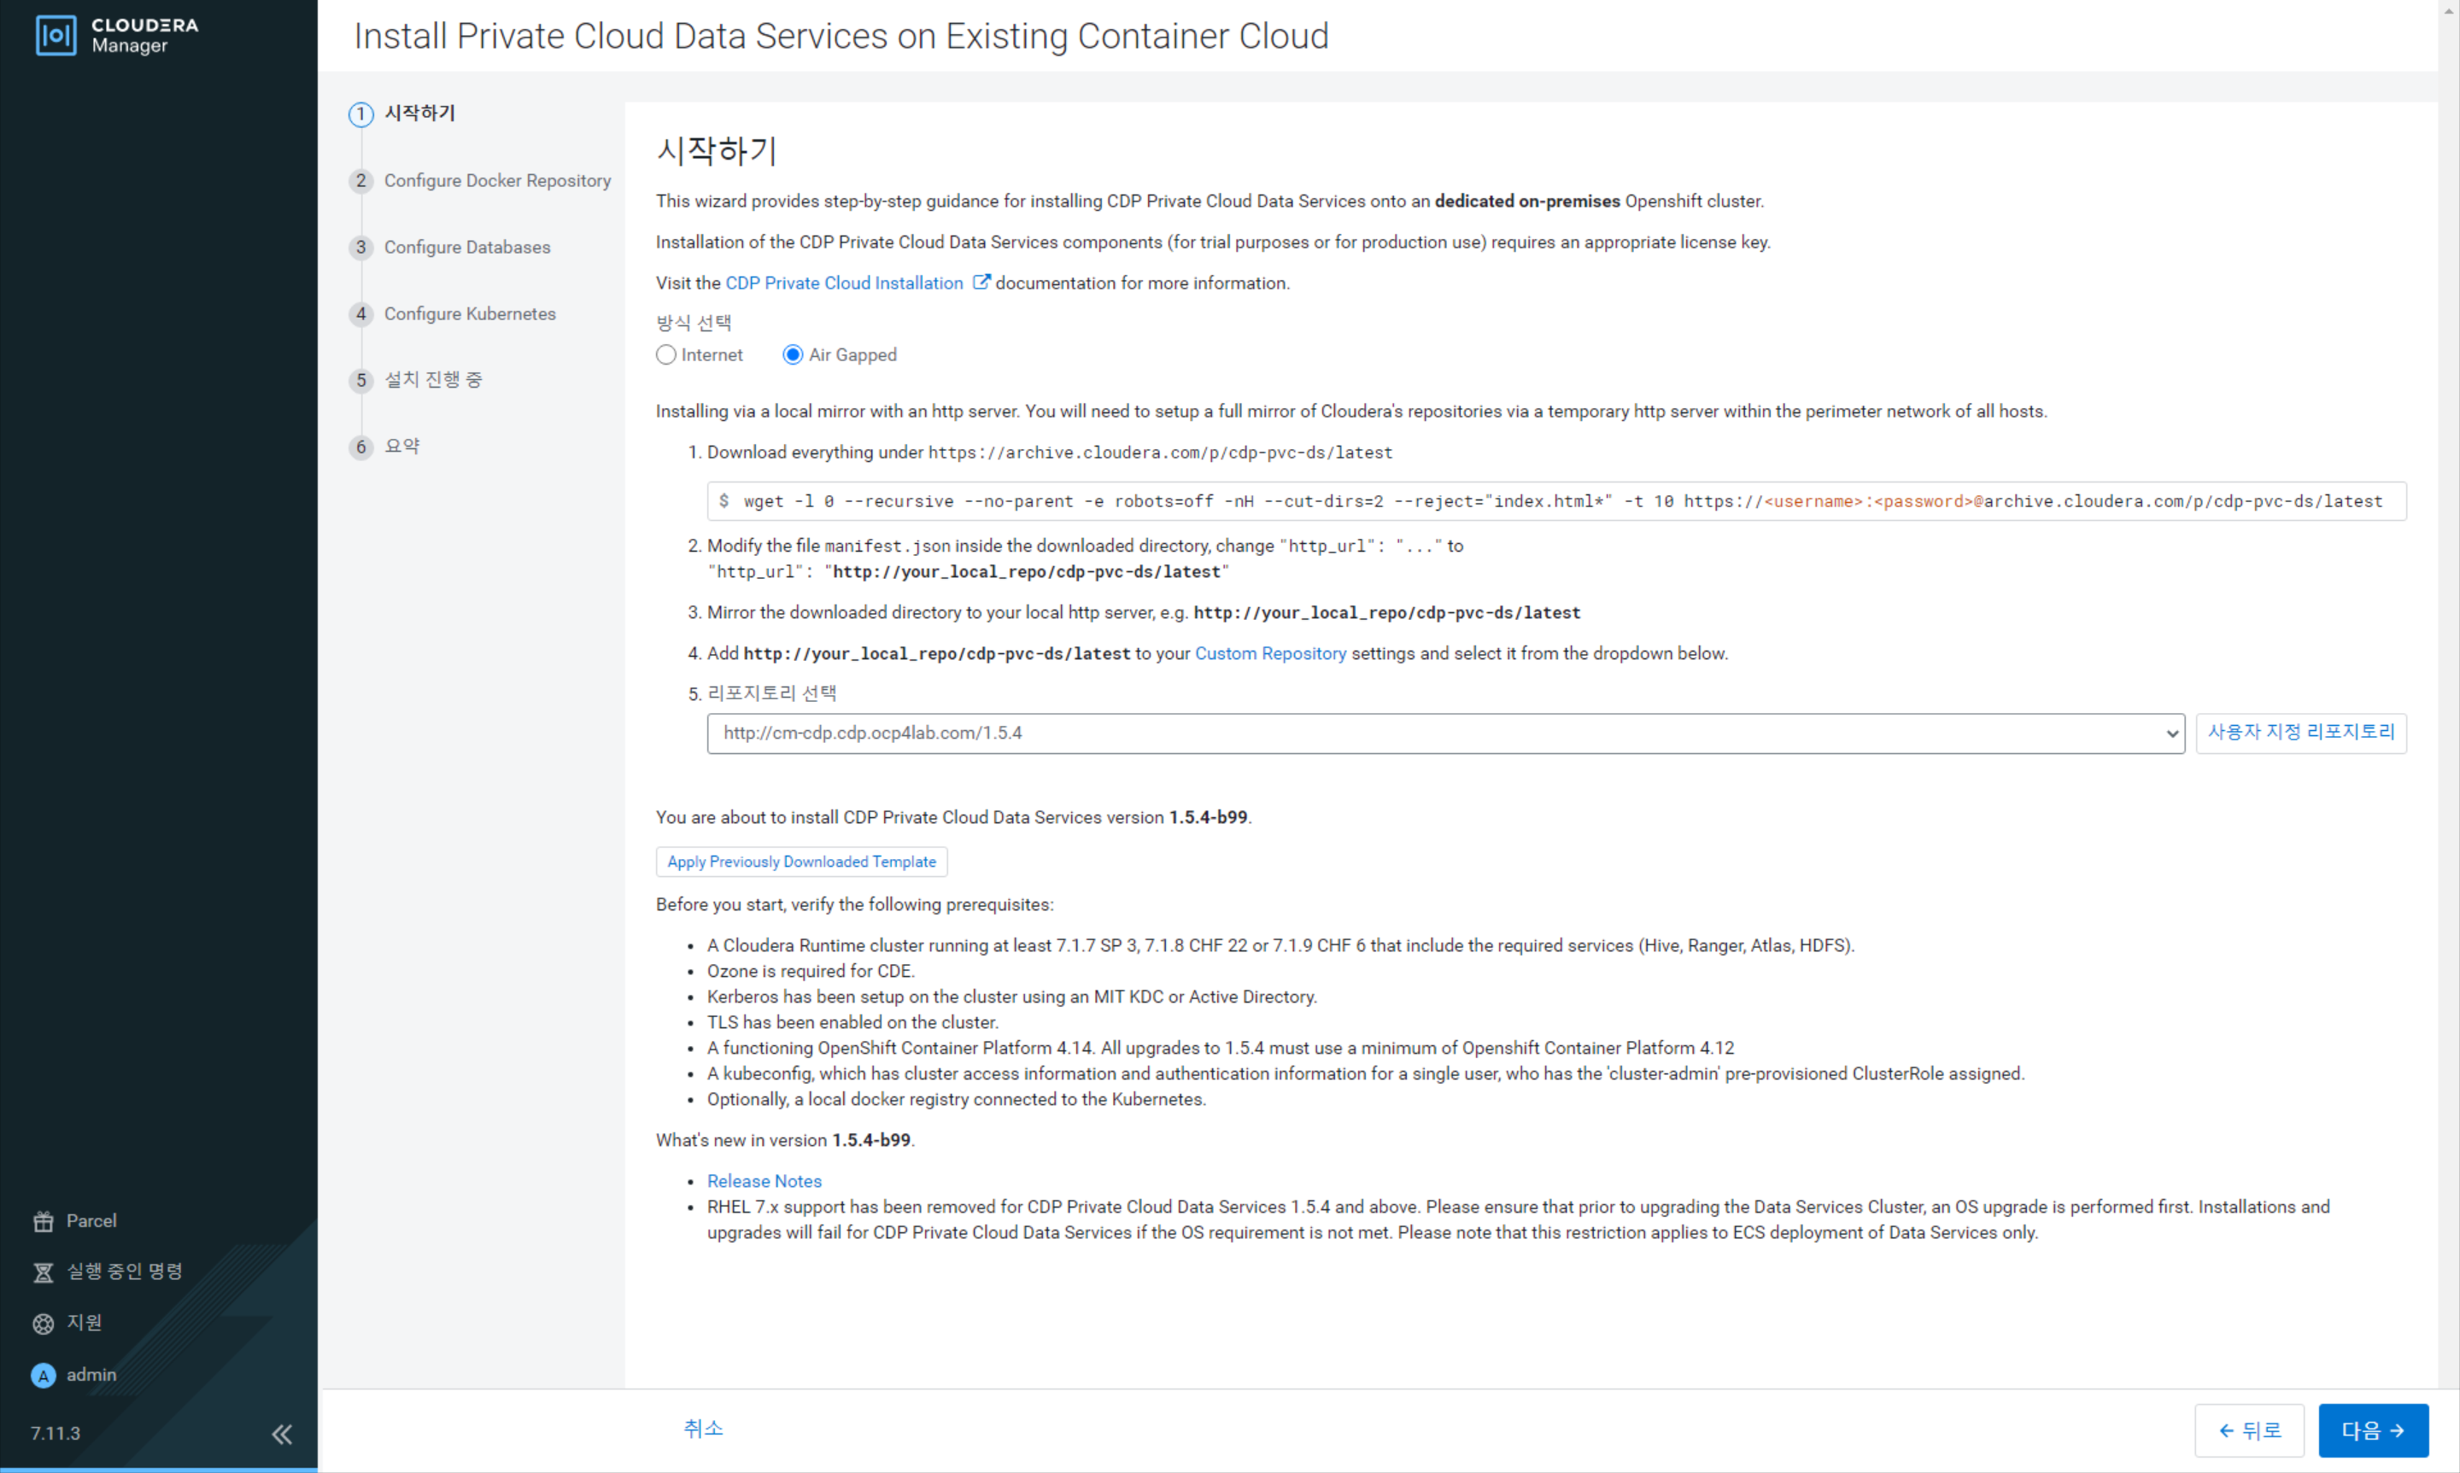Open the repository selection dropdown
Screen dimensions: 2460x1473
click(x=1445, y=734)
